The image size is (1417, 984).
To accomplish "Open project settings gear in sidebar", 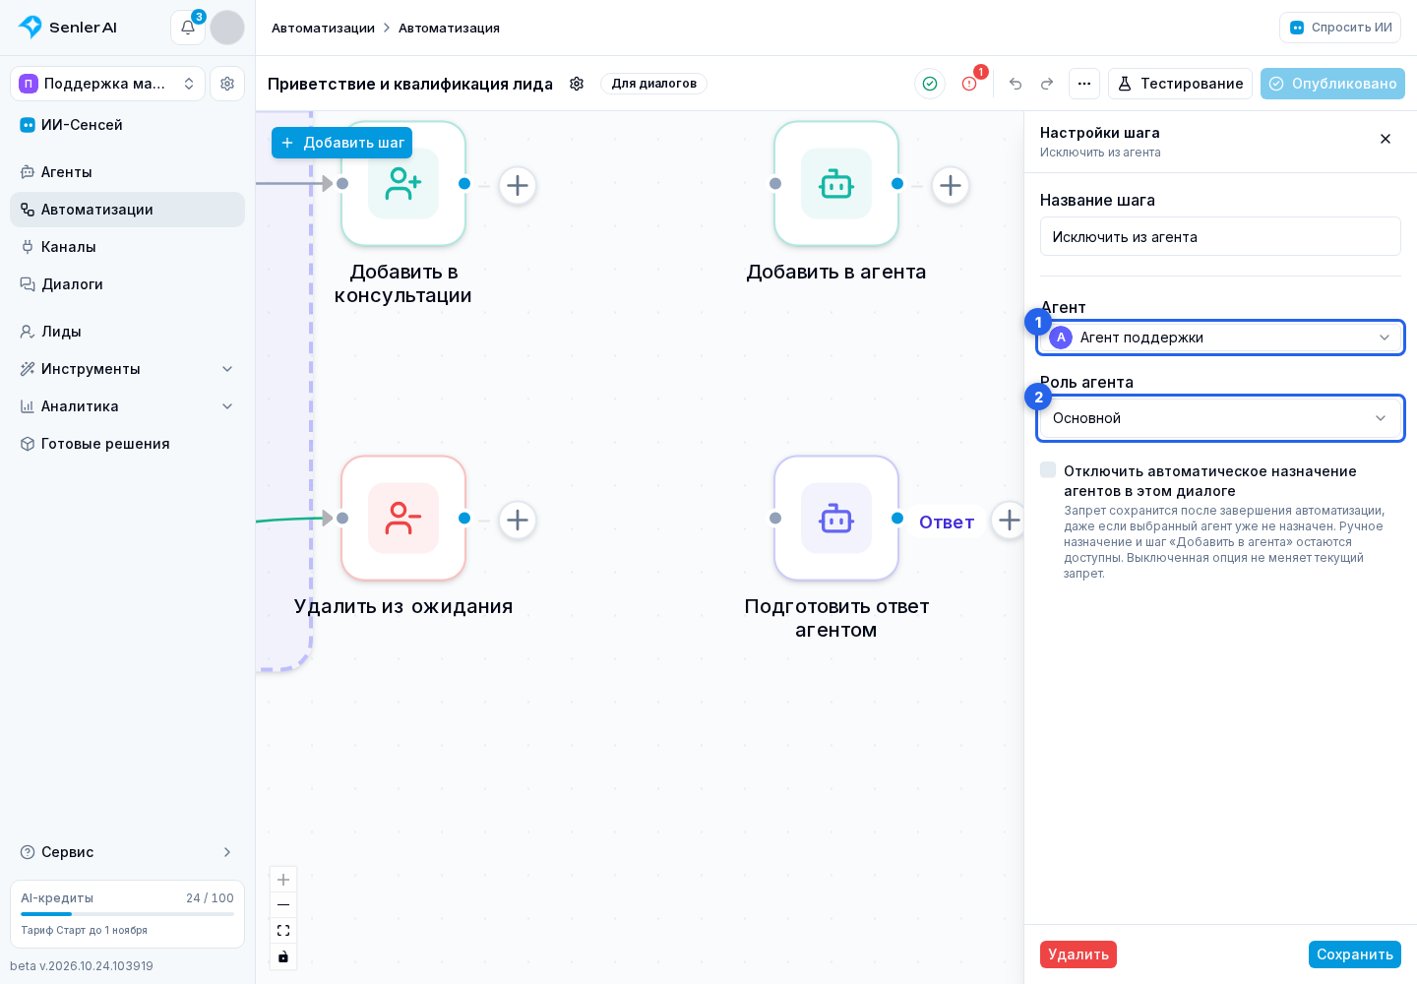I will pos(227,84).
